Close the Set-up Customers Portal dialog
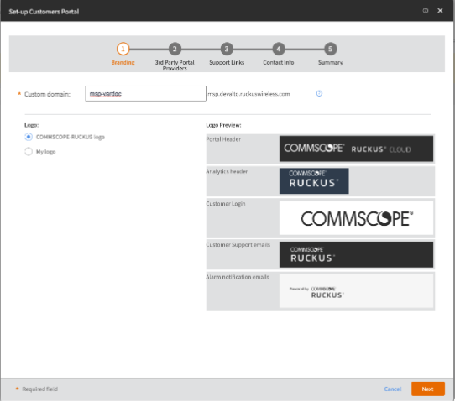Image resolution: width=455 pixels, height=402 pixels. [440, 11]
